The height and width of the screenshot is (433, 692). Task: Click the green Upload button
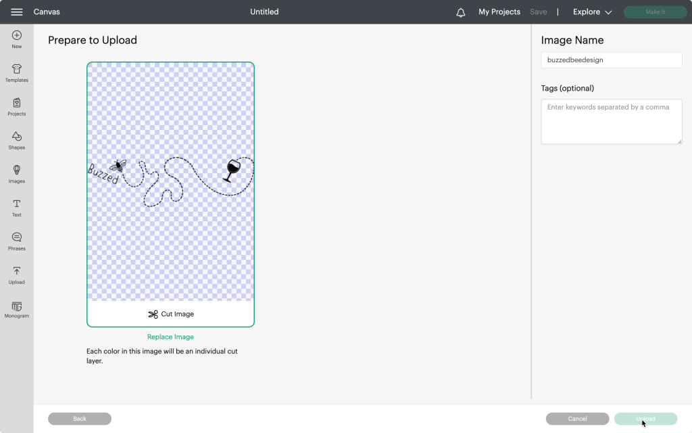click(645, 419)
